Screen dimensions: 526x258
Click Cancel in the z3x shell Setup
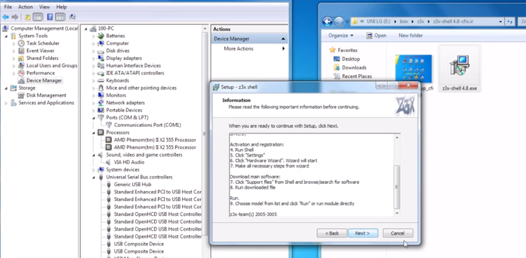pos(397,233)
